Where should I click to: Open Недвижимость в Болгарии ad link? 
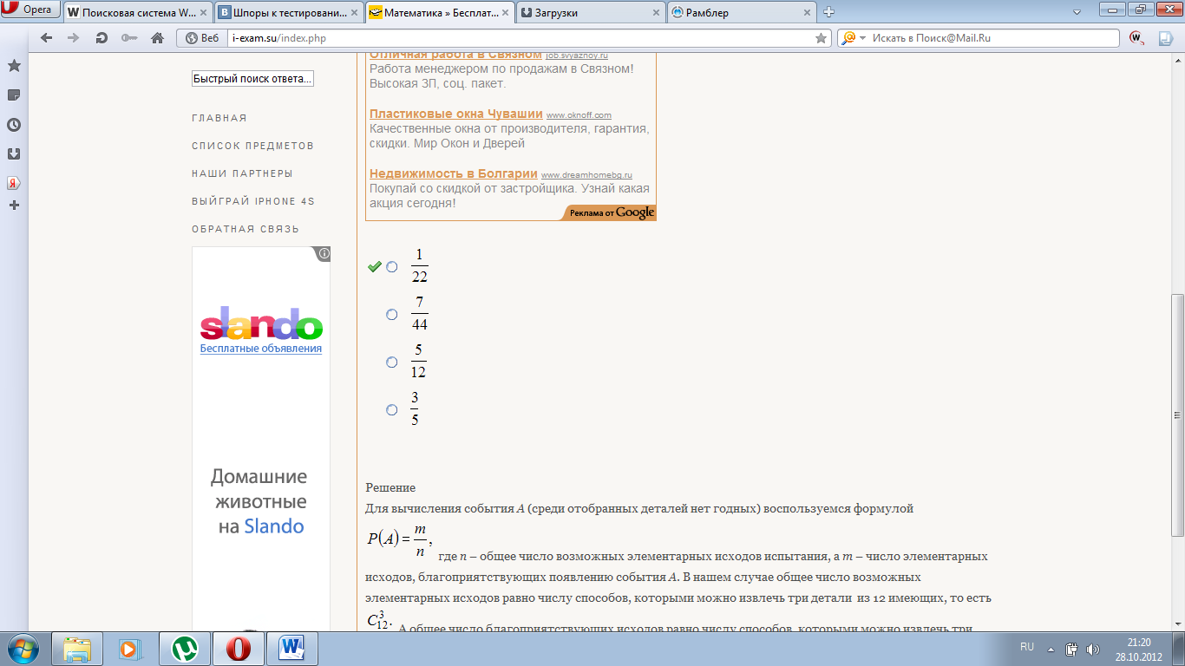tap(454, 173)
